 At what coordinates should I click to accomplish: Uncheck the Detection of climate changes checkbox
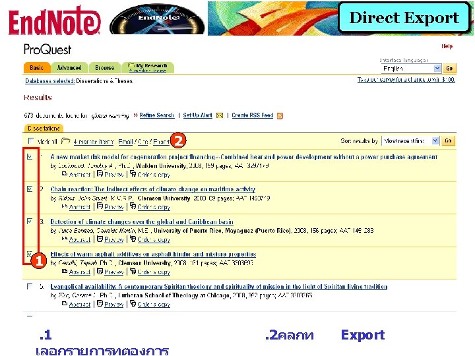[x=30, y=221]
